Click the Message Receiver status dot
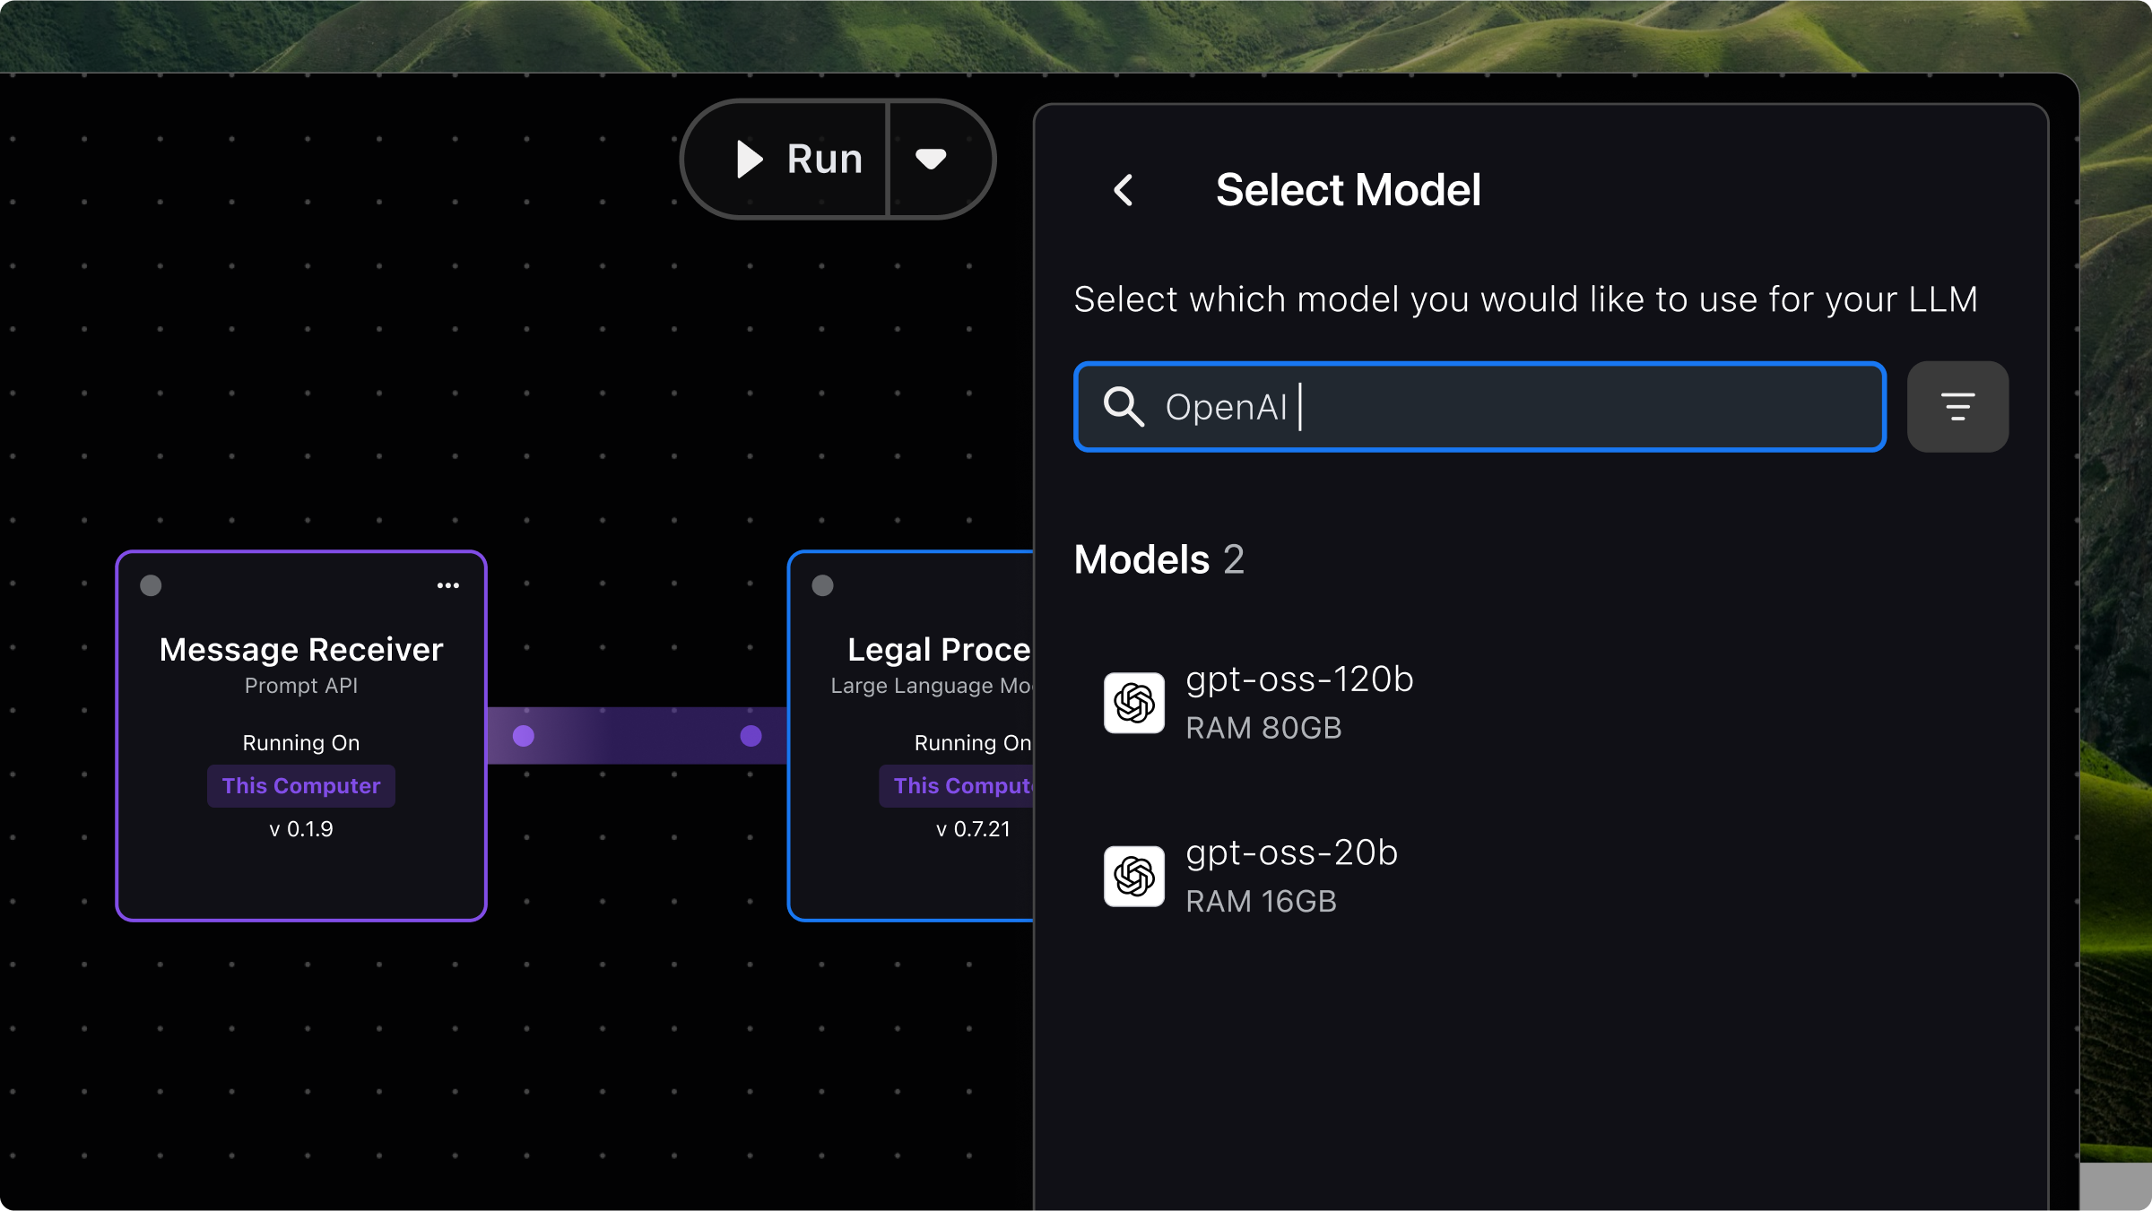This screenshot has width=2152, height=1211. point(151,585)
